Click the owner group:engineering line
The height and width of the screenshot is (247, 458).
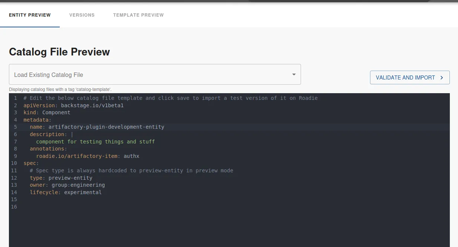click(x=67, y=185)
